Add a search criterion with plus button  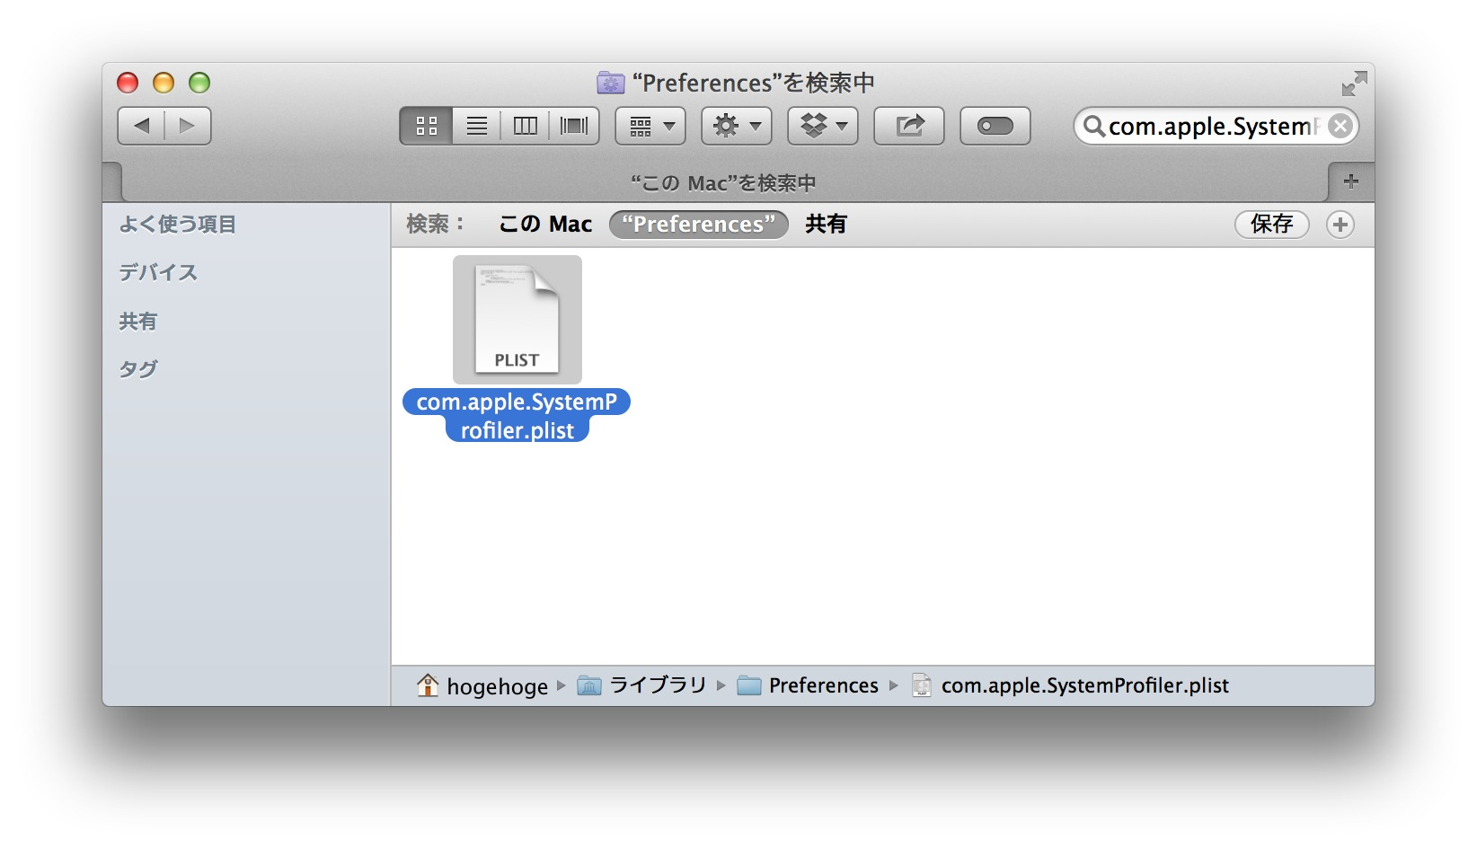pos(1340,225)
